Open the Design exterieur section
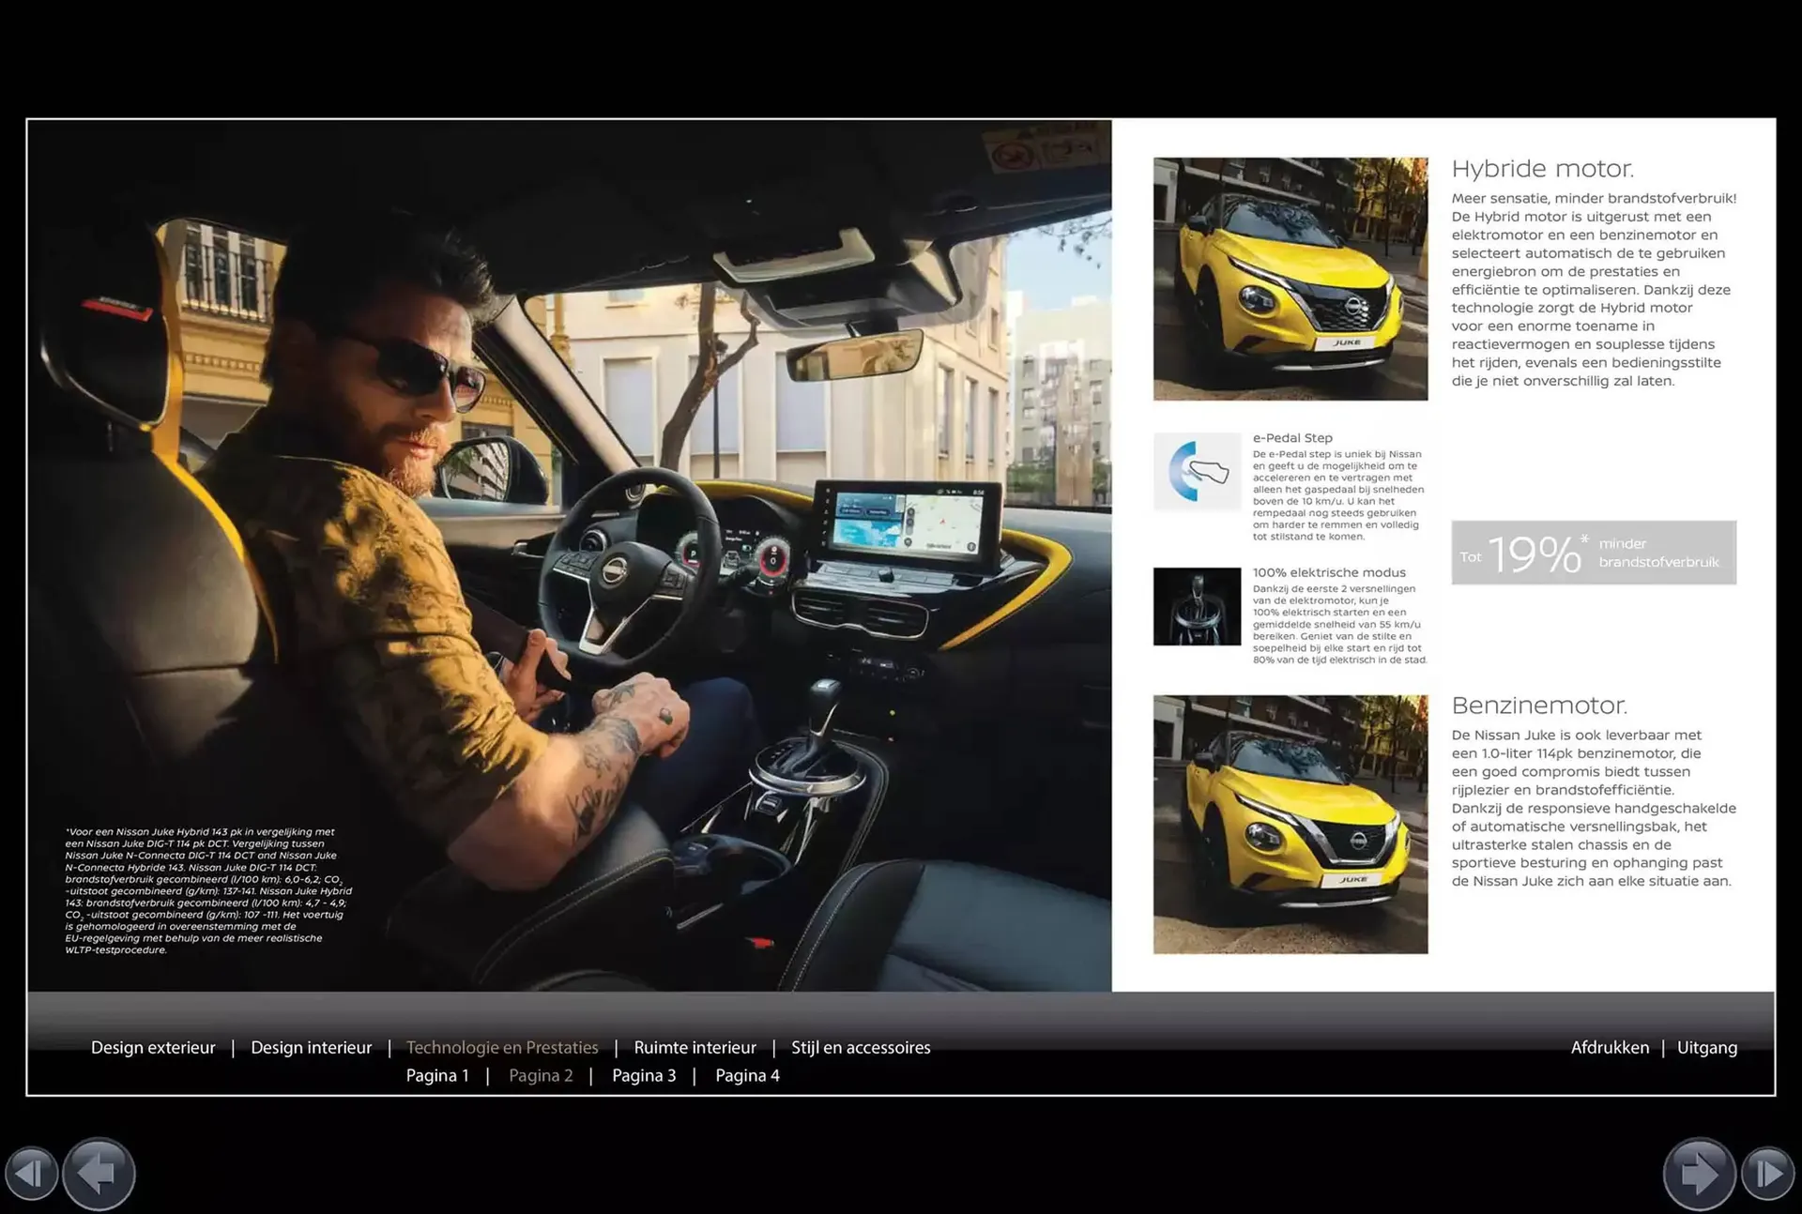1802x1214 pixels. (153, 1048)
